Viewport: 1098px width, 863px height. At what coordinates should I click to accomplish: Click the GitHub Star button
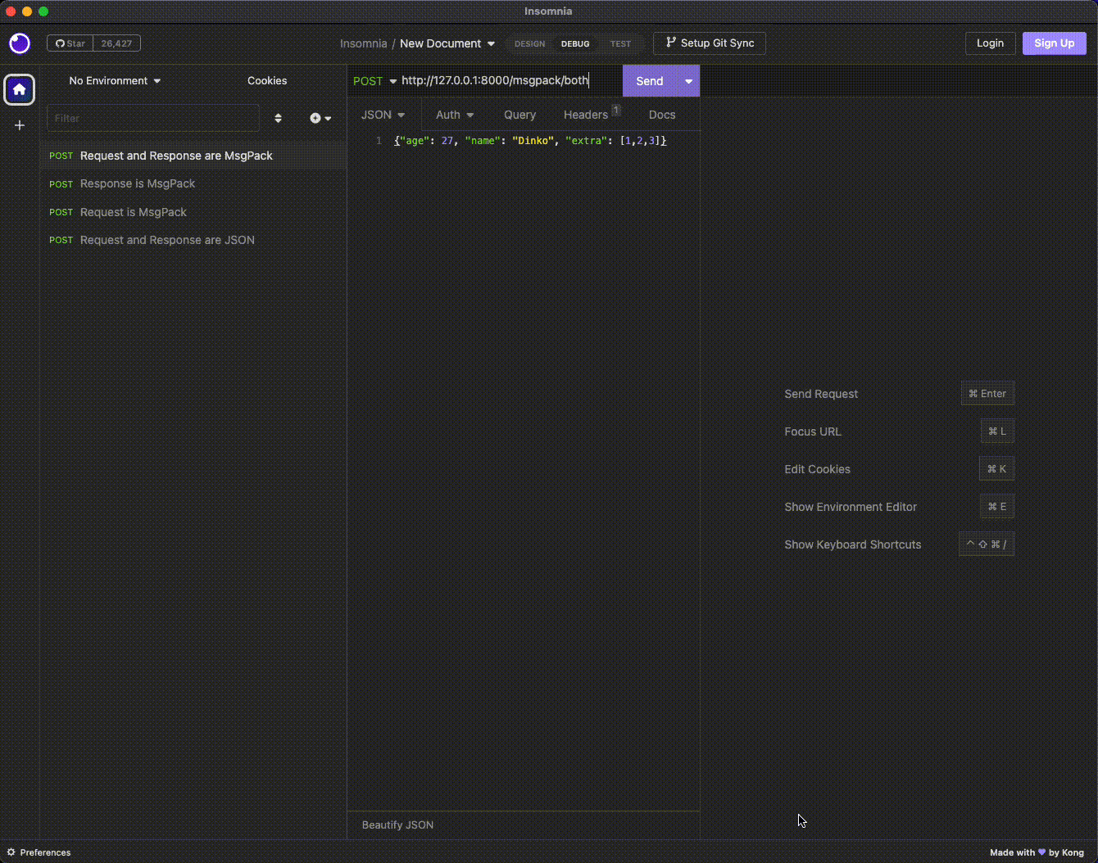point(70,43)
